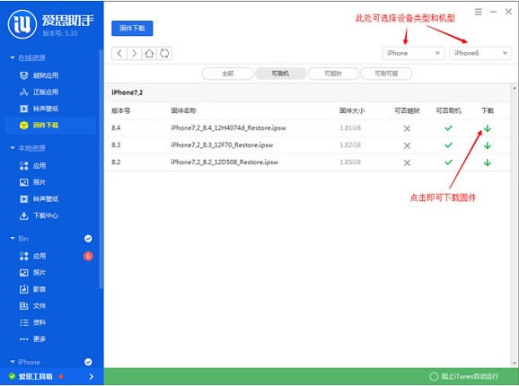Open the hamburger menu at top right
519x386 pixels.
coord(478,12)
